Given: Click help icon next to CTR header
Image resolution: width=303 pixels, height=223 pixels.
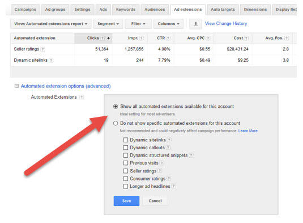Looking at the screenshot, I should pyautogui.click(x=168, y=38).
